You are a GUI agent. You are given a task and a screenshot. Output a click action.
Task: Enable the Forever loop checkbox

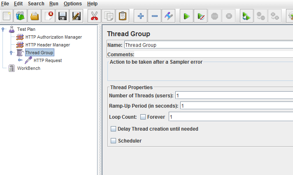tap(143, 117)
